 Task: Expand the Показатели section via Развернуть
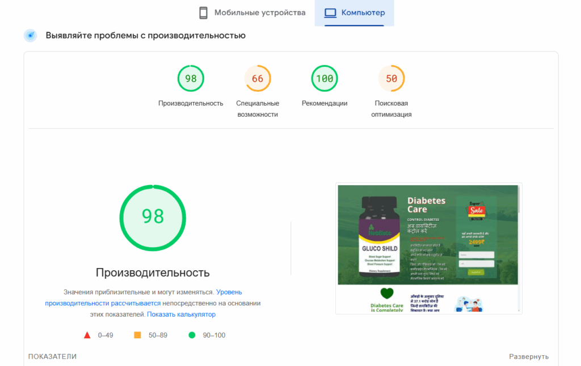click(x=529, y=356)
